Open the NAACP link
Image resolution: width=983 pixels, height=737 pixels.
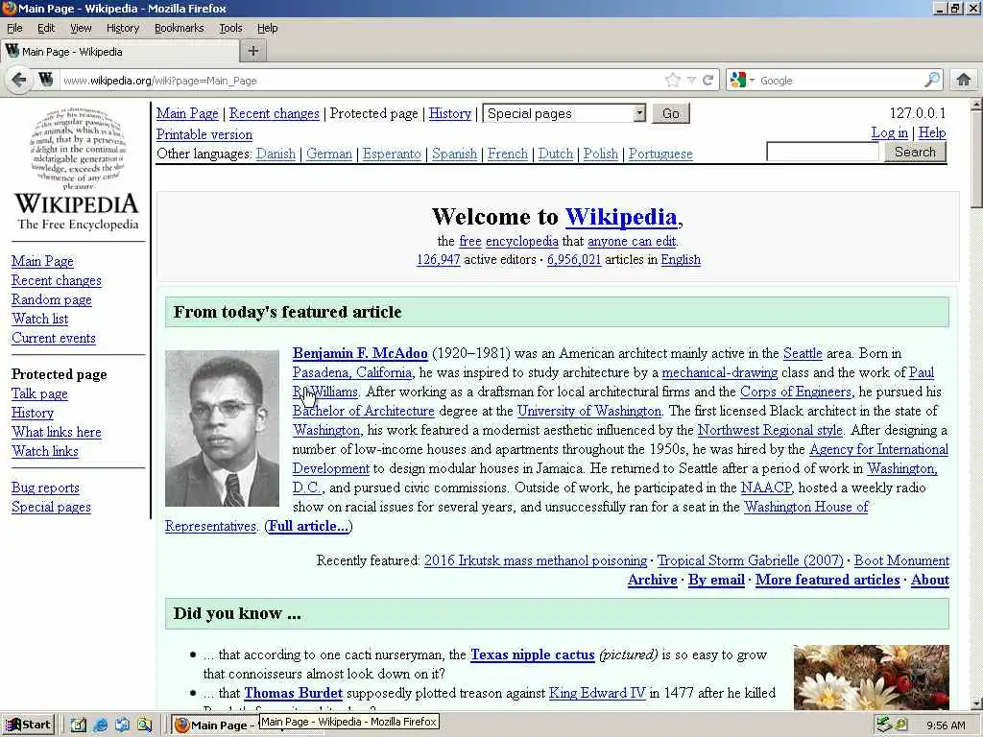[x=766, y=487]
